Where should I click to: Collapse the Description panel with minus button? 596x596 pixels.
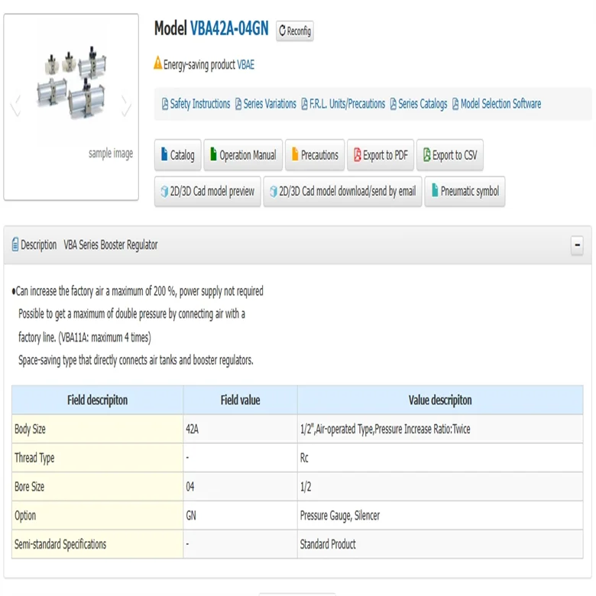(x=577, y=245)
